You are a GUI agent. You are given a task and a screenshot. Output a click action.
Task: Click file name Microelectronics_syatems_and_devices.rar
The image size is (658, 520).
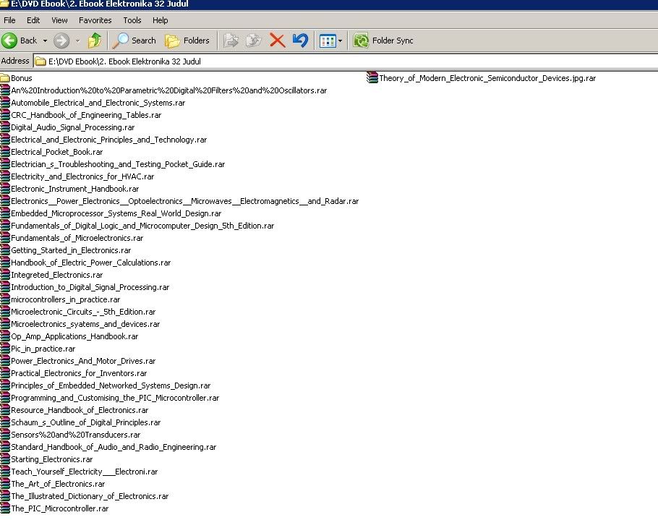coord(85,324)
